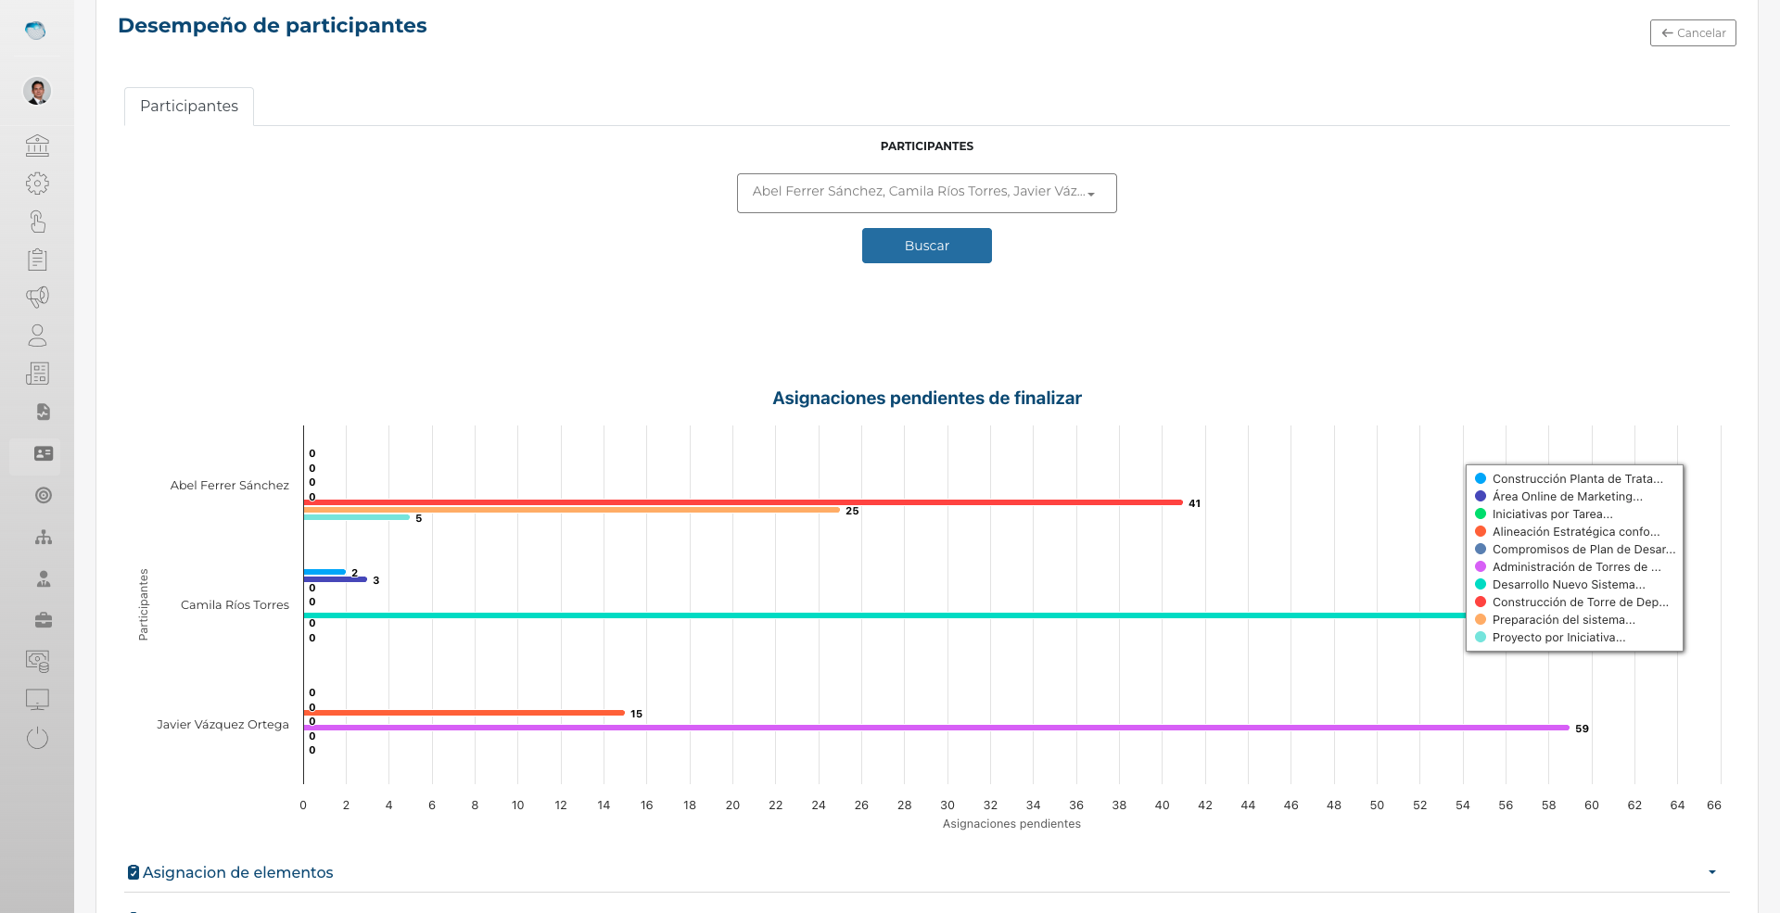Click the Asignacion de elementos collapse arrow
This screenshot has width=1780, height=913.
pos(1711,872)
